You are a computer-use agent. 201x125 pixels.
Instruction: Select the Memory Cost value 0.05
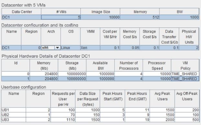pyautogui.click(x=129, y=48)
